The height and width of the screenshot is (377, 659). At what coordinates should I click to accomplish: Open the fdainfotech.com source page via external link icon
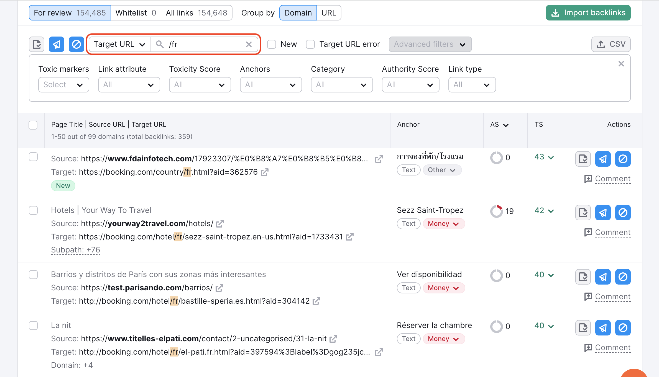(x=379, y=159)
